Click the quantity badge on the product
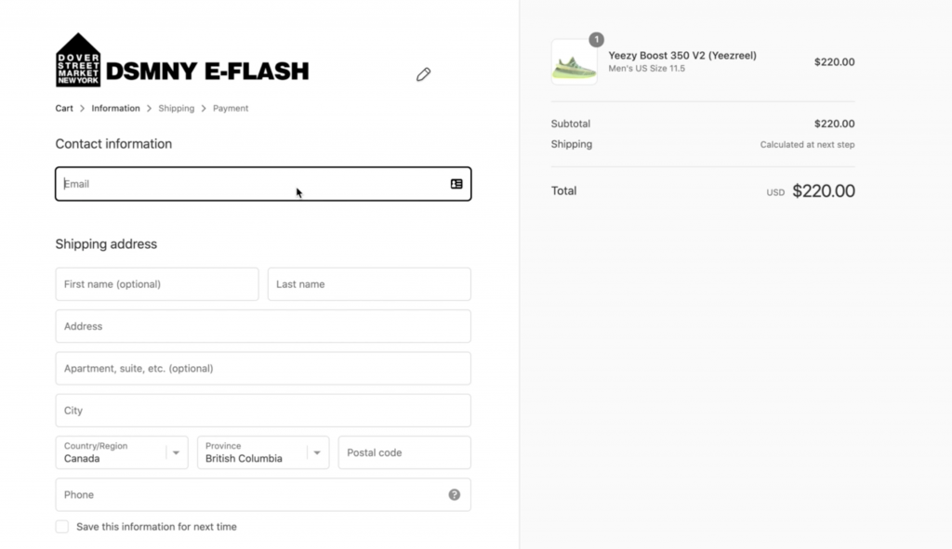This screenshot has height=549, width=952. [x=596, y=39]
